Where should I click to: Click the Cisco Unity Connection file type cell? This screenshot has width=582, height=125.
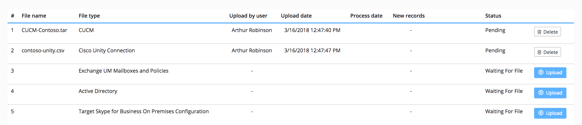click(107, 50)
